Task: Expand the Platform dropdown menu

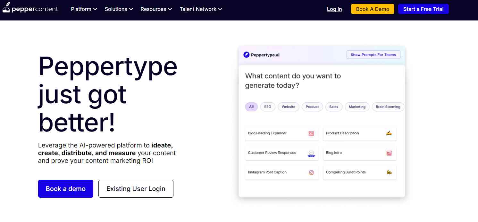Action: 84,9
